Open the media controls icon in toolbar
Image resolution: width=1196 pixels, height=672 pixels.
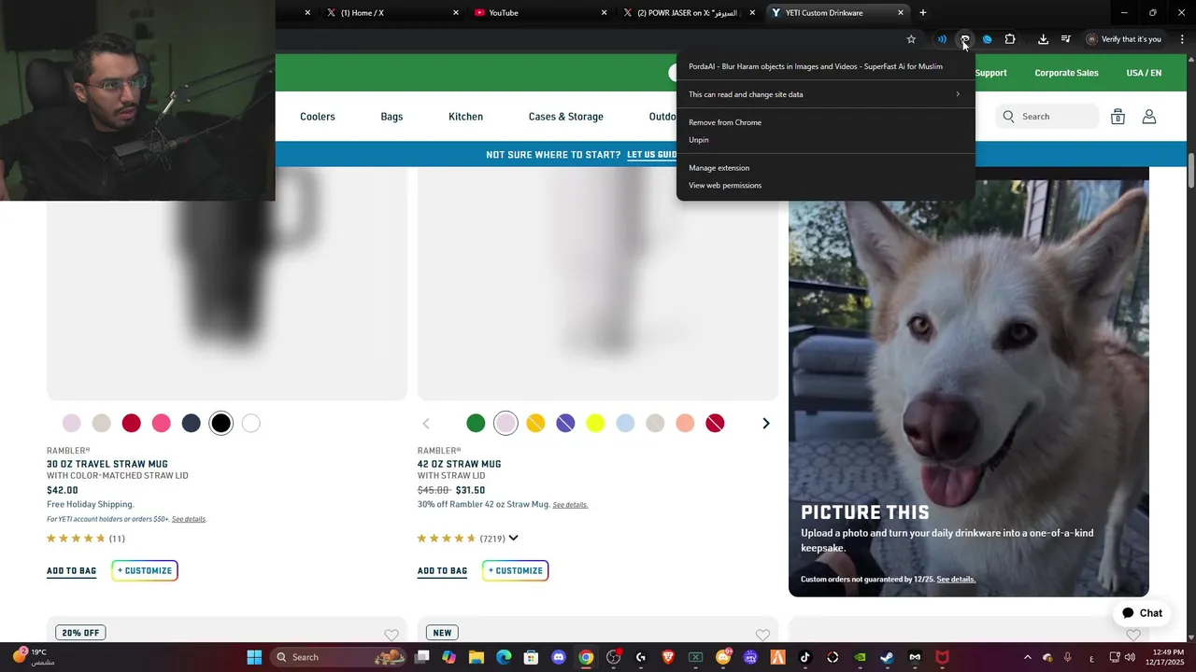click(1066, 39)
